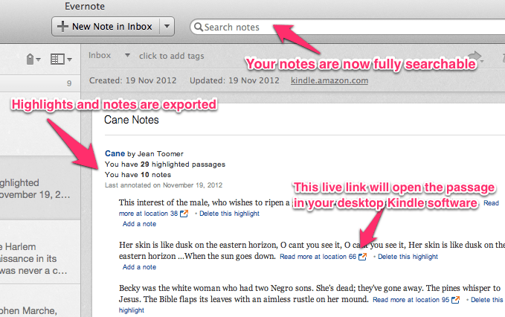Click the external link icon after location 95
505x317 pixels.
click(455, 300)
